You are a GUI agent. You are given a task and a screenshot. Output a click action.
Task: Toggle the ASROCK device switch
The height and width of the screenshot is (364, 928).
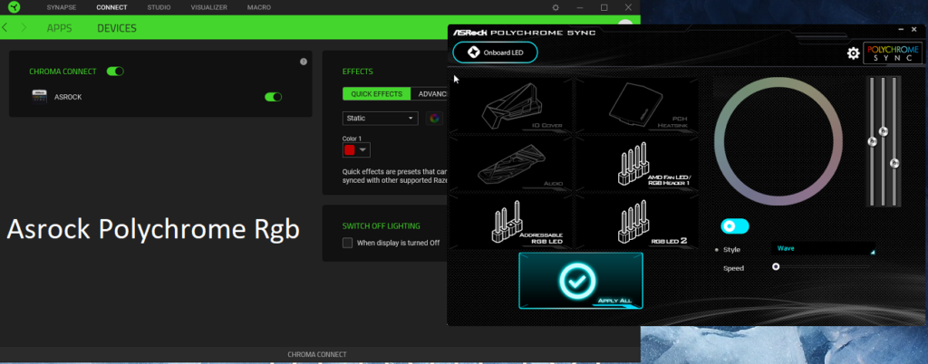click(x=273, y=97)
